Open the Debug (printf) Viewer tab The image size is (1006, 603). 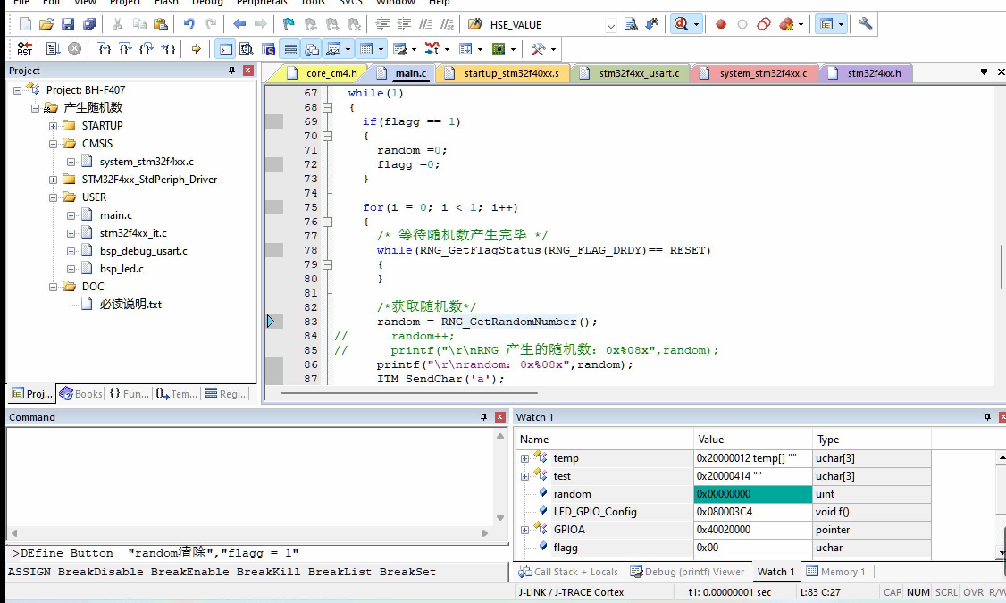coord(687,572)
